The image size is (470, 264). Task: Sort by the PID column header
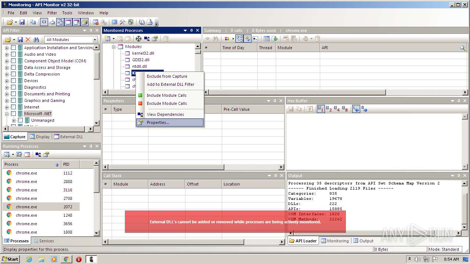[70, 164]
